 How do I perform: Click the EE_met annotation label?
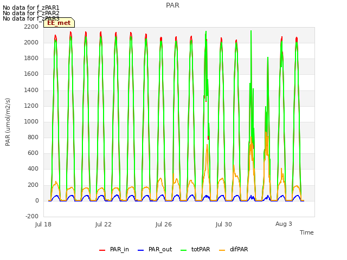coord(59,23)
